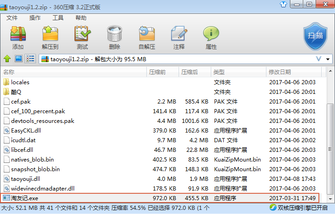Screen dimensions: 335x214
Task: Click KuaiZipMount.bin type of natives_blob.bin
Action: pyautogui.click(x=237, y=160)
